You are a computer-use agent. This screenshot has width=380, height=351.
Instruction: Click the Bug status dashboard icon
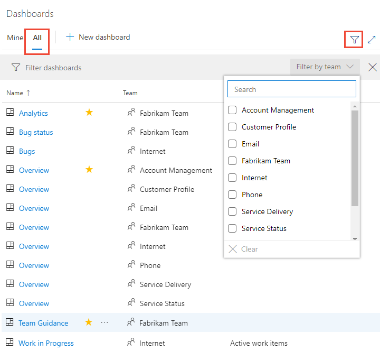9,132
